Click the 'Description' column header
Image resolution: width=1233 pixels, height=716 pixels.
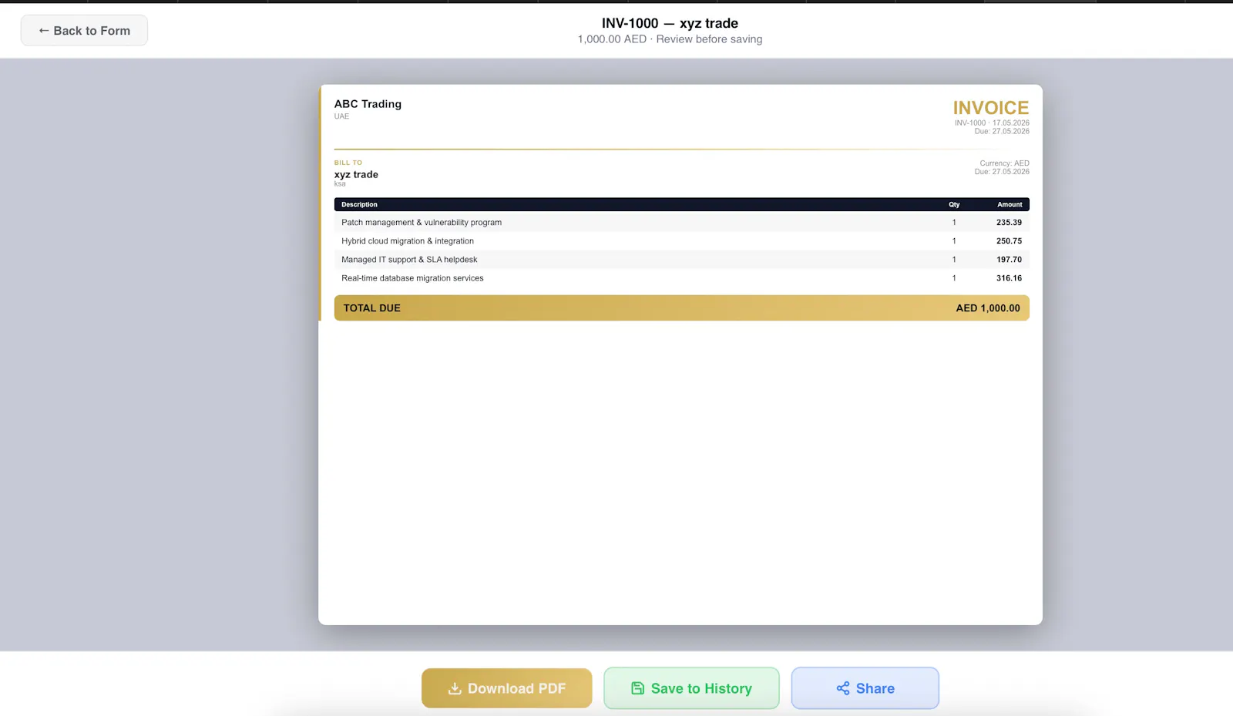click(359, 204)
